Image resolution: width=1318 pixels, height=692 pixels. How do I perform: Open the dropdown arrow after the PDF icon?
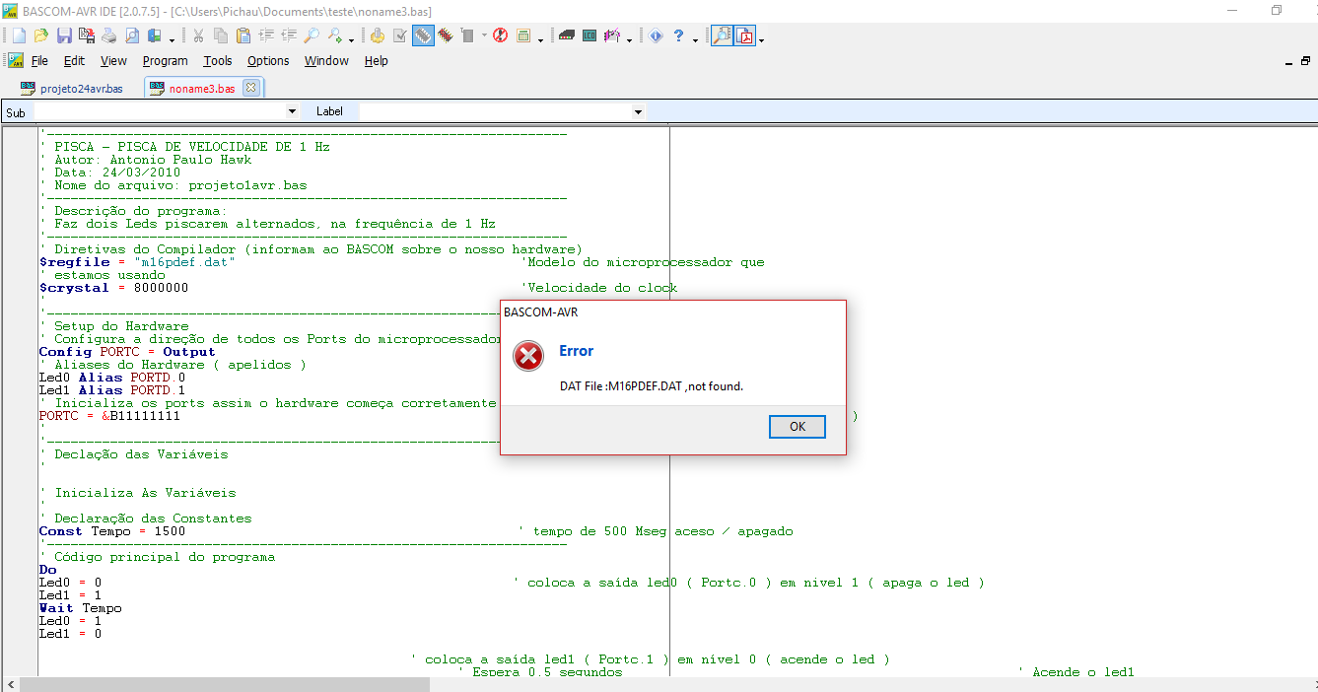coord(761,40)
